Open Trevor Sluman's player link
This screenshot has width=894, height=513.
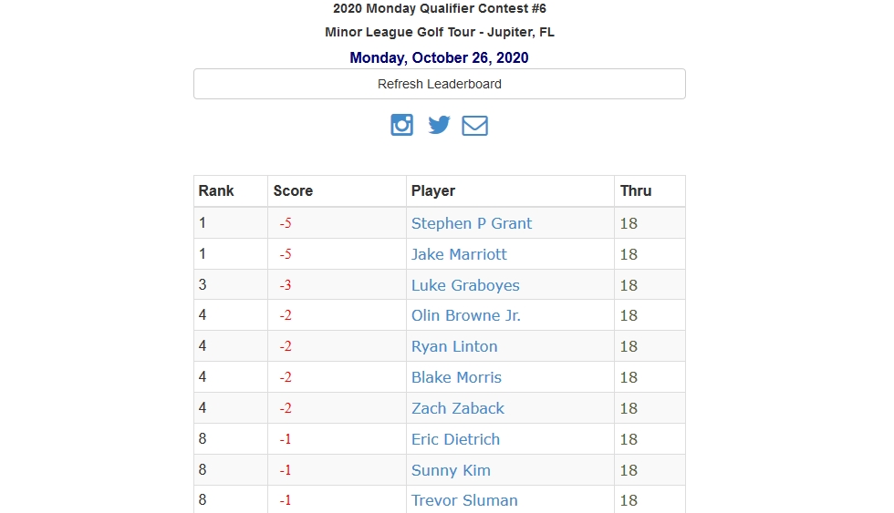click(x=464, y=500)
